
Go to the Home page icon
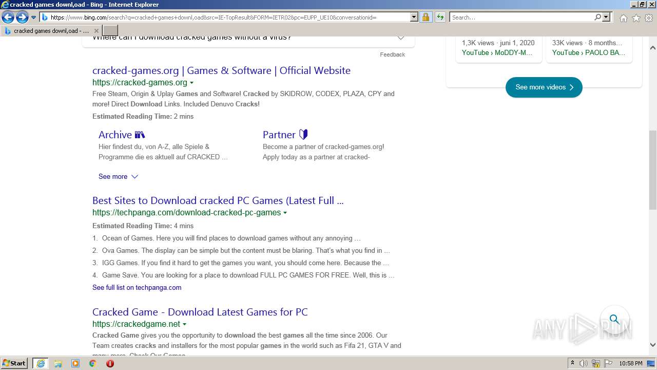point(623,18)
